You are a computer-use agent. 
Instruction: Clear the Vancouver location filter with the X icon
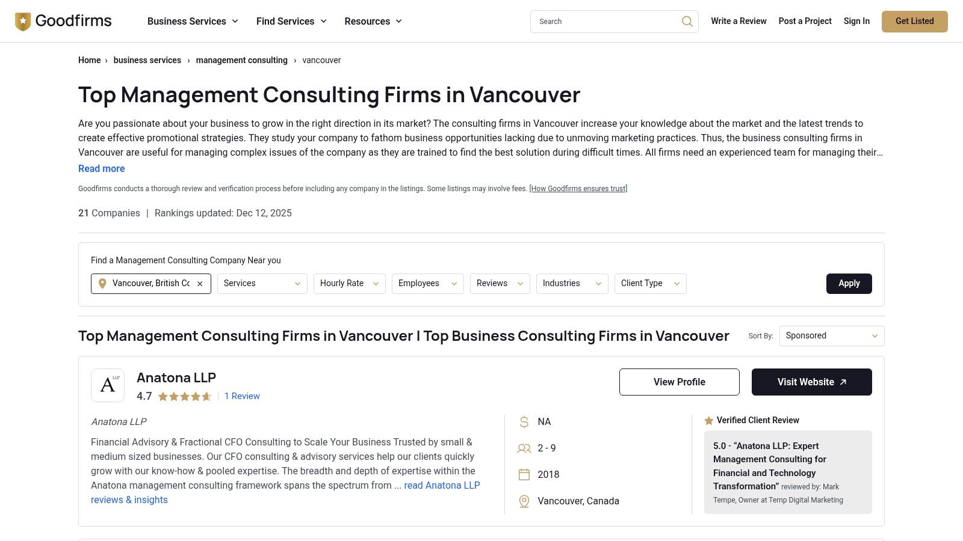coord(200,283)
